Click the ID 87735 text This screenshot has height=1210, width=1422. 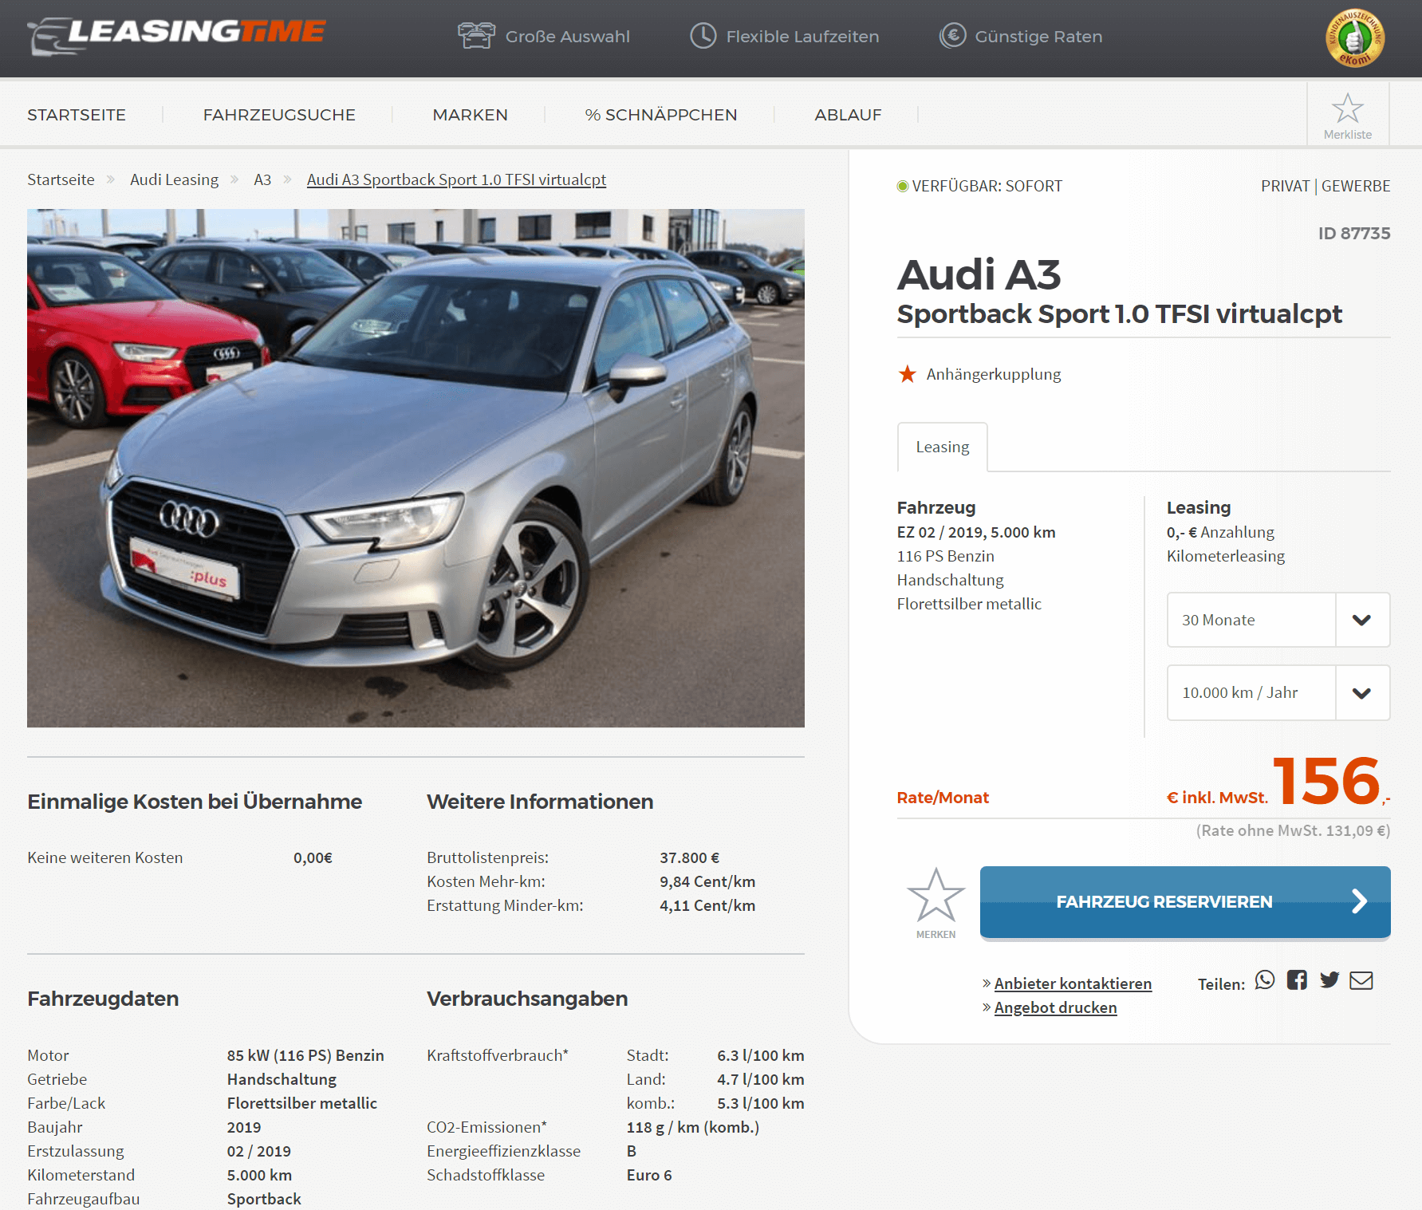coord(1354,233)
